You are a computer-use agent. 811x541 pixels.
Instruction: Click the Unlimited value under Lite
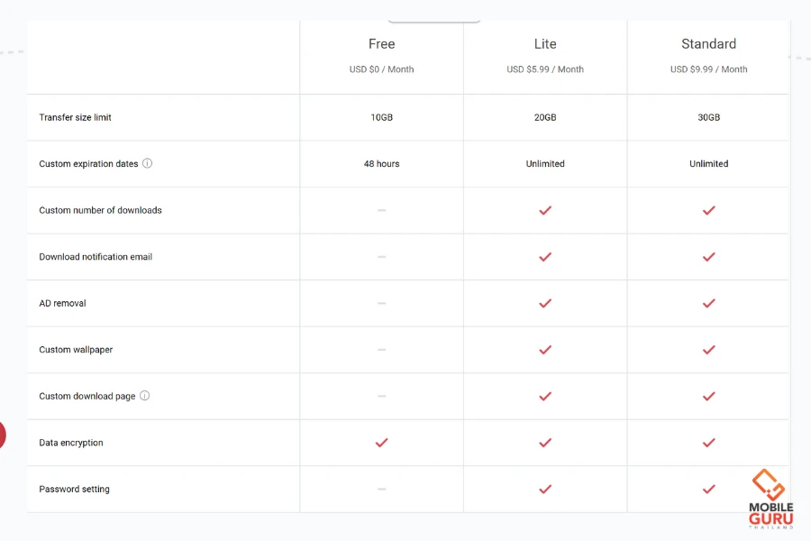click(545, 164)
